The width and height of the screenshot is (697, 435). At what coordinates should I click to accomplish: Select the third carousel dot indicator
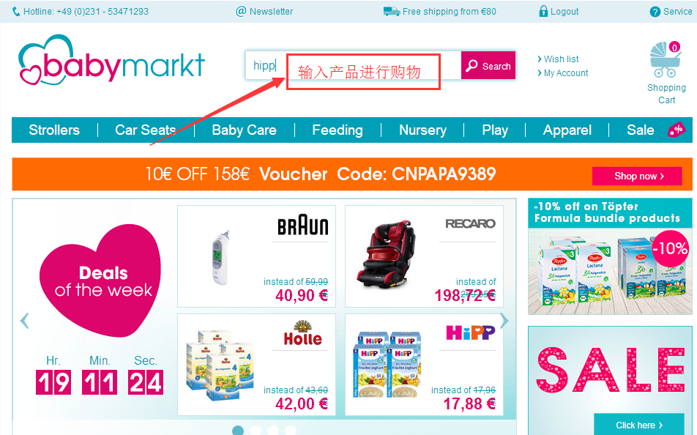pyautogui.click(x=273, y=430)
